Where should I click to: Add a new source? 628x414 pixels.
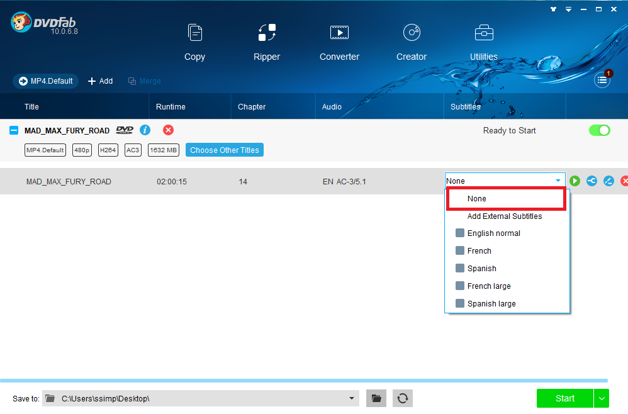coord(101,81)
